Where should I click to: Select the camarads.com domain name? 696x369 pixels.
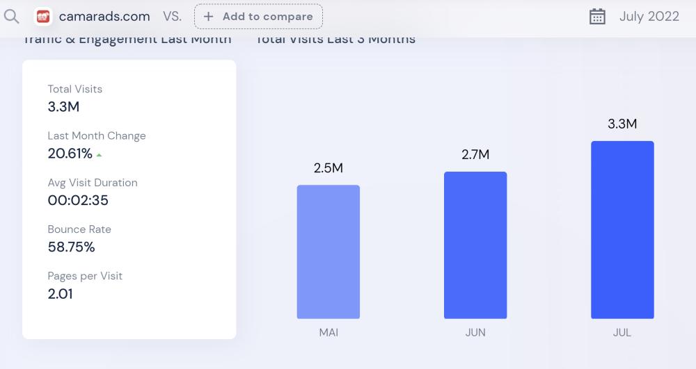point(104,16)
